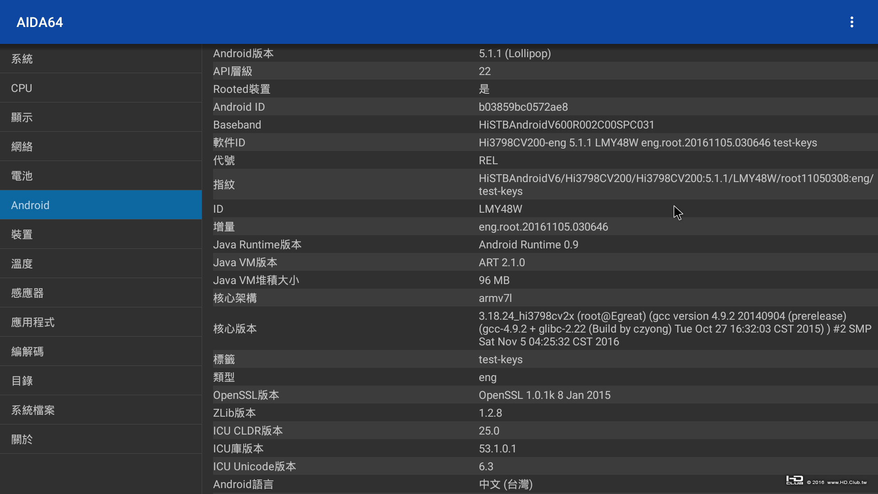Open the 裝置 section
Screen dimensions: 878x494
pyautogui.click(x=101, y=234)
